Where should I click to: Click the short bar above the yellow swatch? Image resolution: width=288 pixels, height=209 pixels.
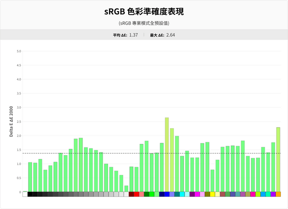click(212, 181)
